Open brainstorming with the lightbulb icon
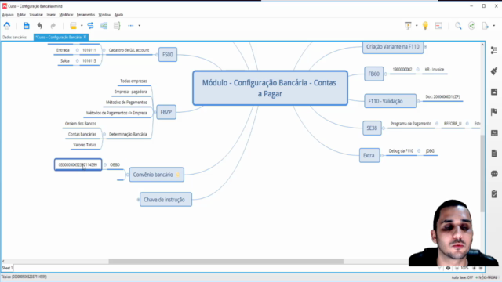This screenshot has width=502, height=282. pyautogui.click(x=425, y=26)
